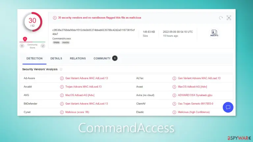Click the red alert icon in malicious banner
Viewport: 253px width, 142px height.
55,18
